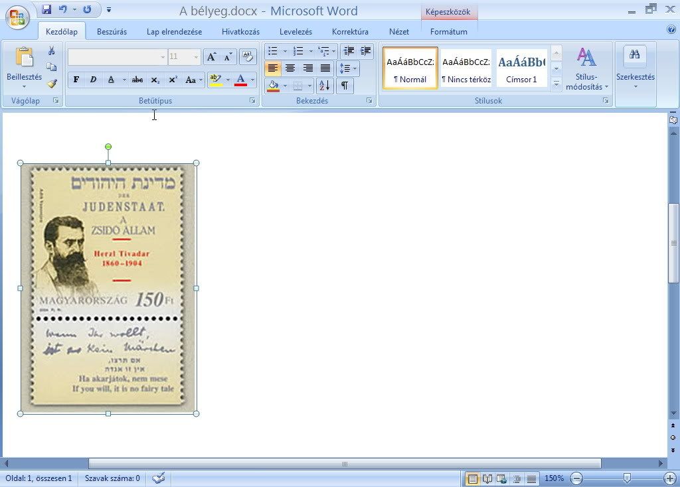The height and width of the screenshot is (487, 680).
Task: Expand Customize Quick Access Toolbar arrow
Action: pos(109,9)
